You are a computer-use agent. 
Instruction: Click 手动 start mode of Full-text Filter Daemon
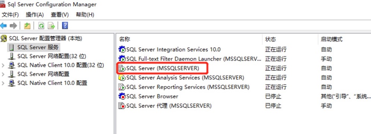(x=326, y=59)
